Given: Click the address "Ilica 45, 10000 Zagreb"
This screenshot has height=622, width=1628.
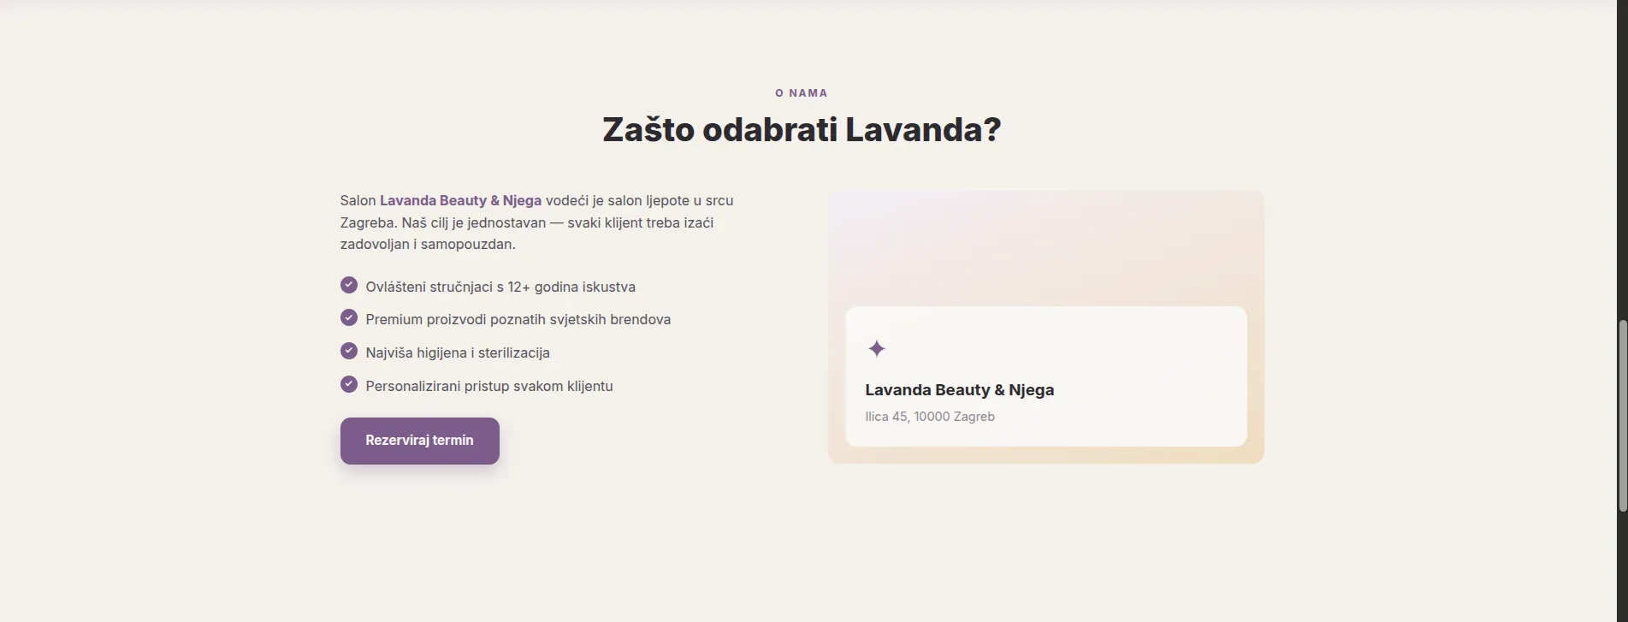Looking at the screenshot, I should [x=930, y=417].
